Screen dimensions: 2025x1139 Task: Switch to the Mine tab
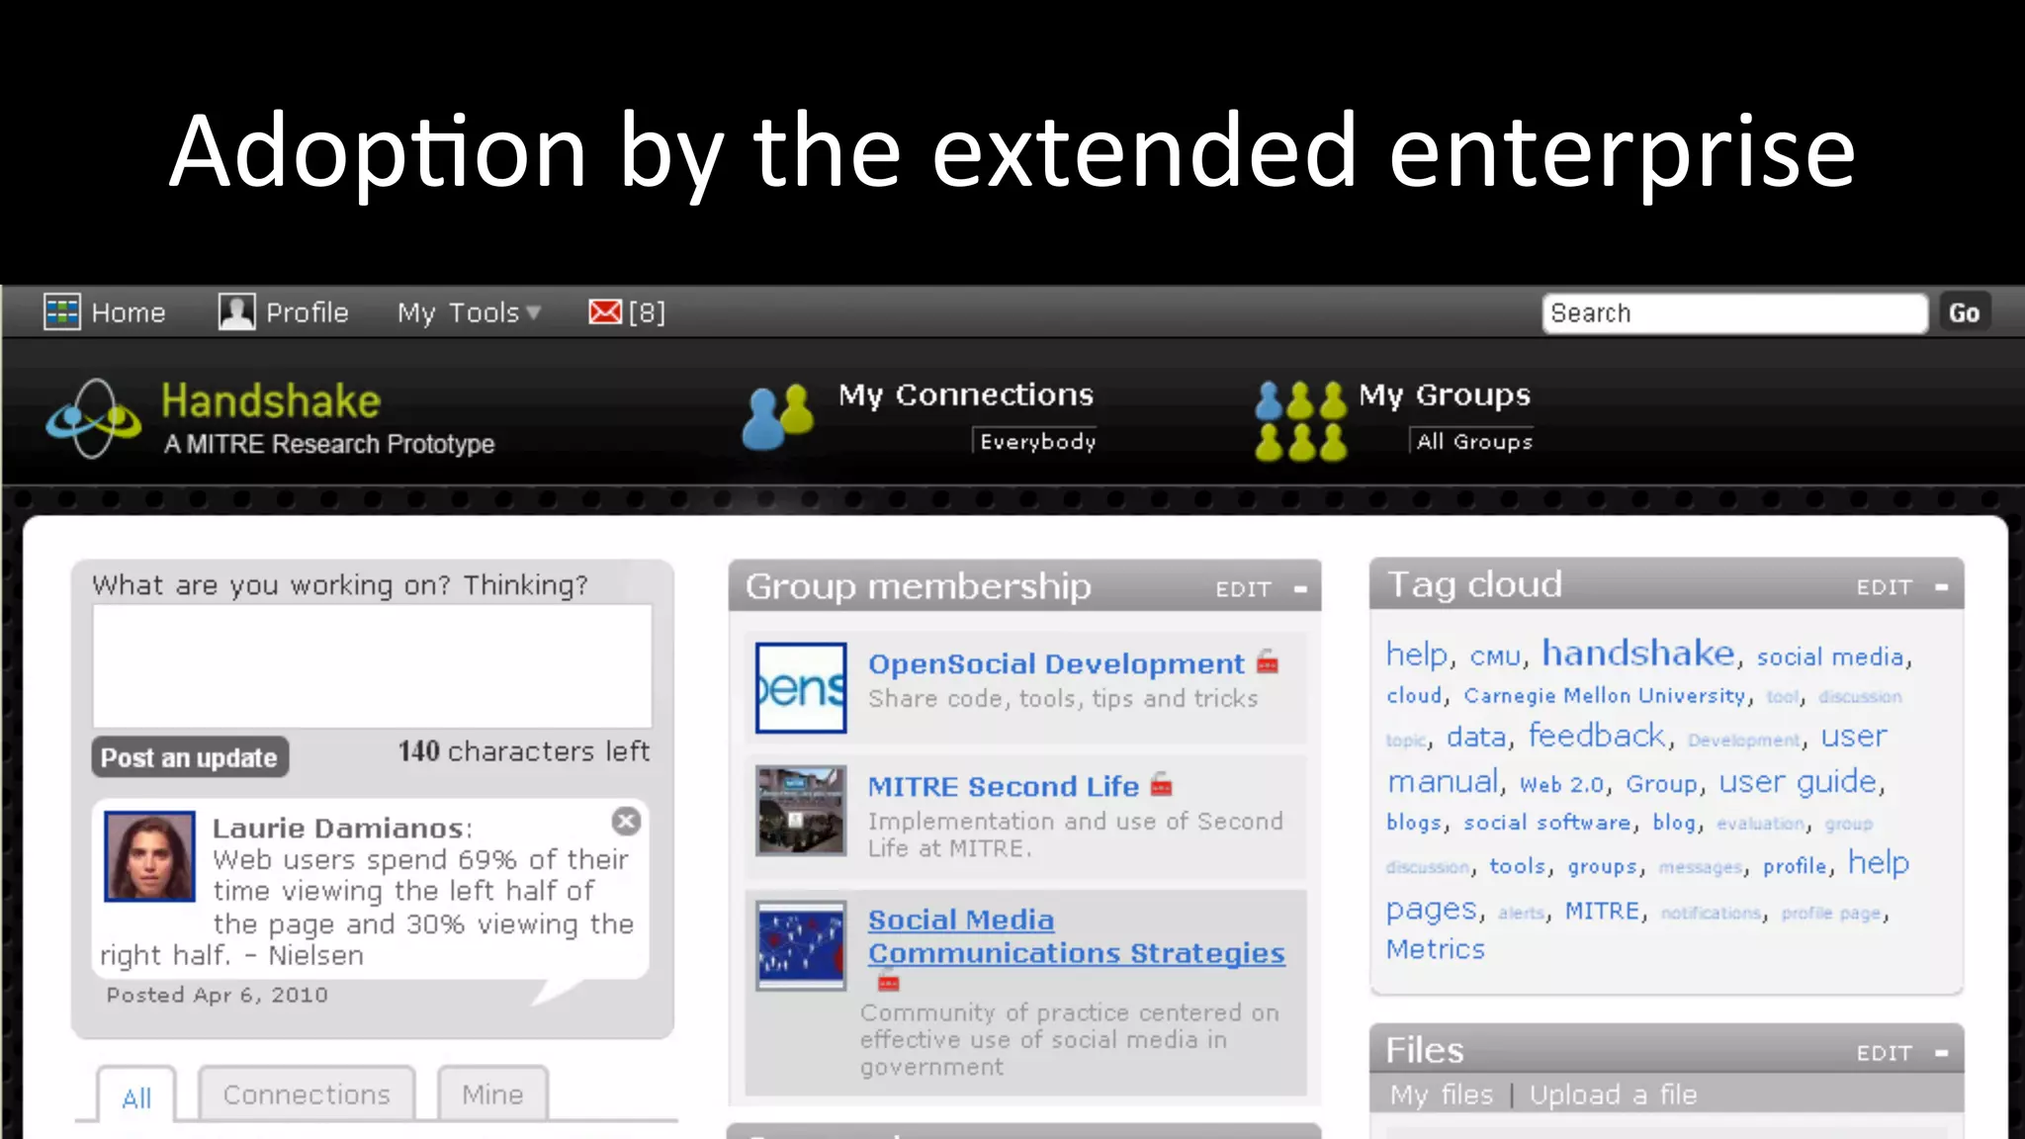point(492,1094)
